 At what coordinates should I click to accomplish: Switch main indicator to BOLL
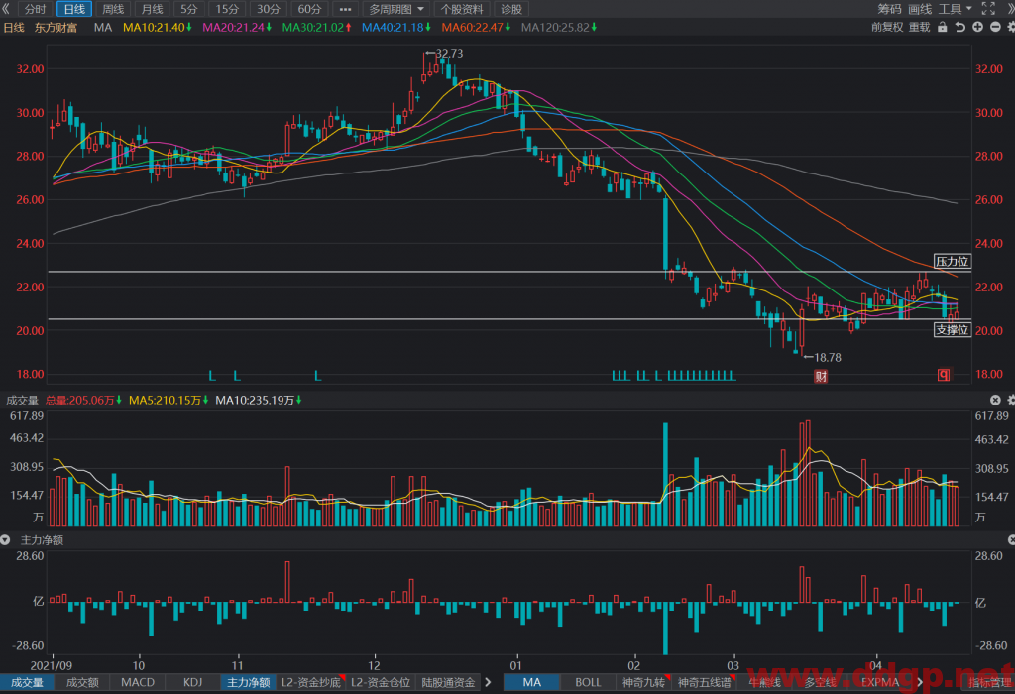tap(588, 682)
